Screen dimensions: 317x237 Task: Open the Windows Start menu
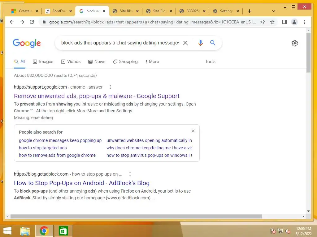(7, 231)
